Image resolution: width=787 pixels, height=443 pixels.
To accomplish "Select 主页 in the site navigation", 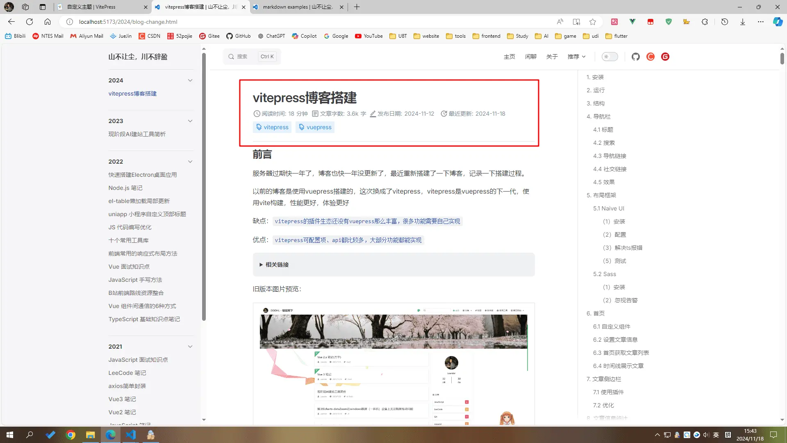I will [510, 57].
